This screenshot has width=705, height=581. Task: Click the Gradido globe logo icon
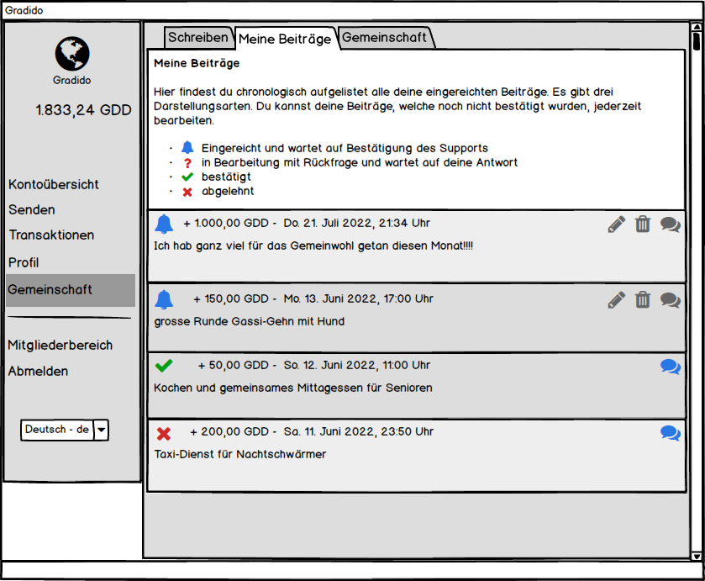pyautogui.click(x=72, y=53)
